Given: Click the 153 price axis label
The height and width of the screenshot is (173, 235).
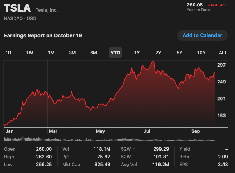Looking at the screenshot, I should click(221, 115).
